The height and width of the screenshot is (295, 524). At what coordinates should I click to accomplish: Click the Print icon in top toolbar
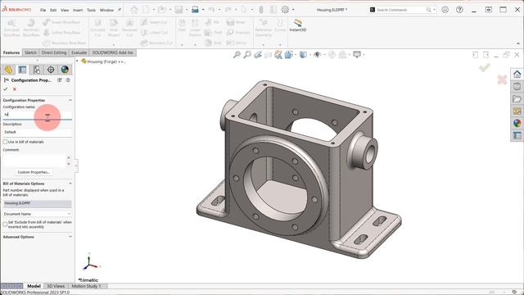tap(195, 10)
